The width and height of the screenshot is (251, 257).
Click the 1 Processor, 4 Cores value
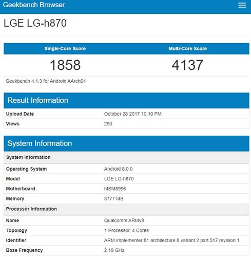[x=126, y=230]
